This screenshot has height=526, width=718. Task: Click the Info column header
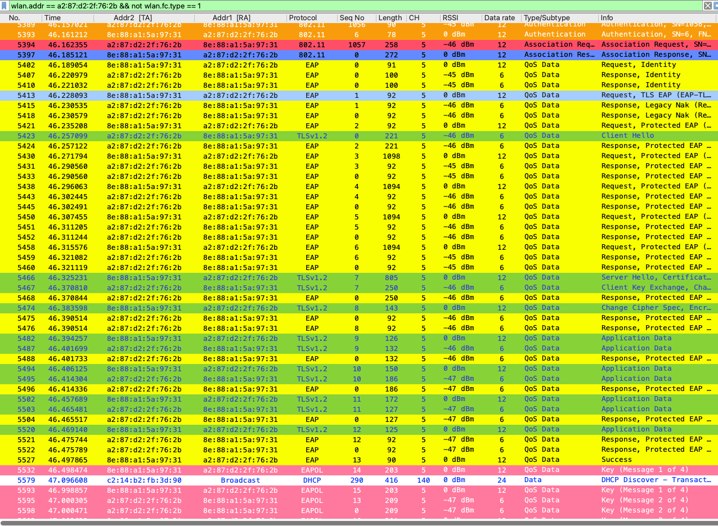(607, 18)
